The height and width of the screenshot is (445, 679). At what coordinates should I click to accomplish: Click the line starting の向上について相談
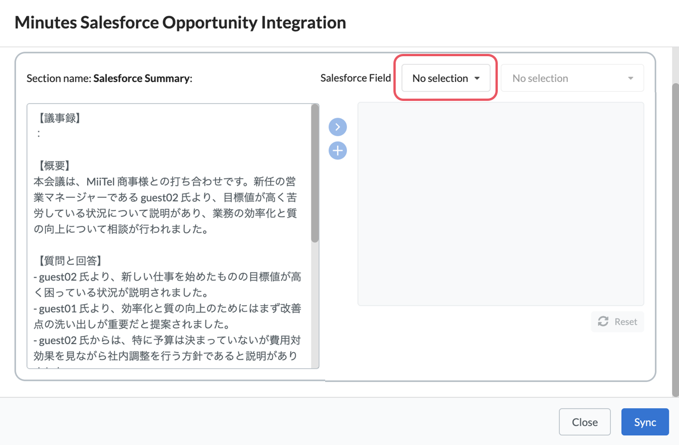(x=121, y=229)
